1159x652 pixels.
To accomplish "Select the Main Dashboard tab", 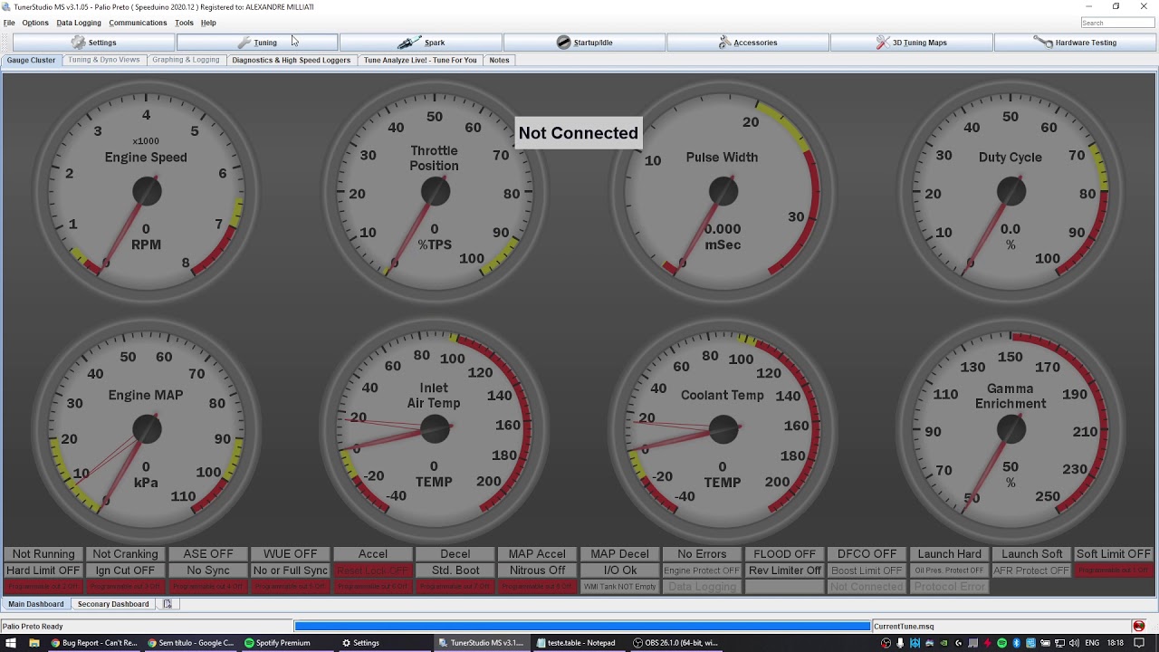I will 36,604.
